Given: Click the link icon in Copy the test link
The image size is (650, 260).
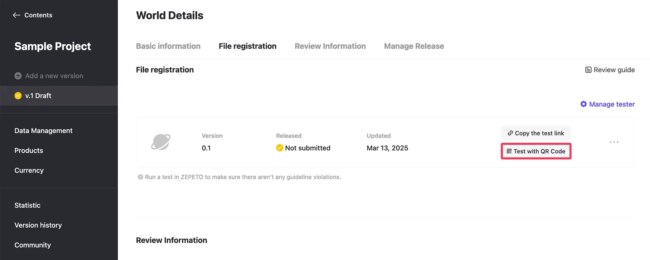Looking at the screenshot, I should [510, 133].
